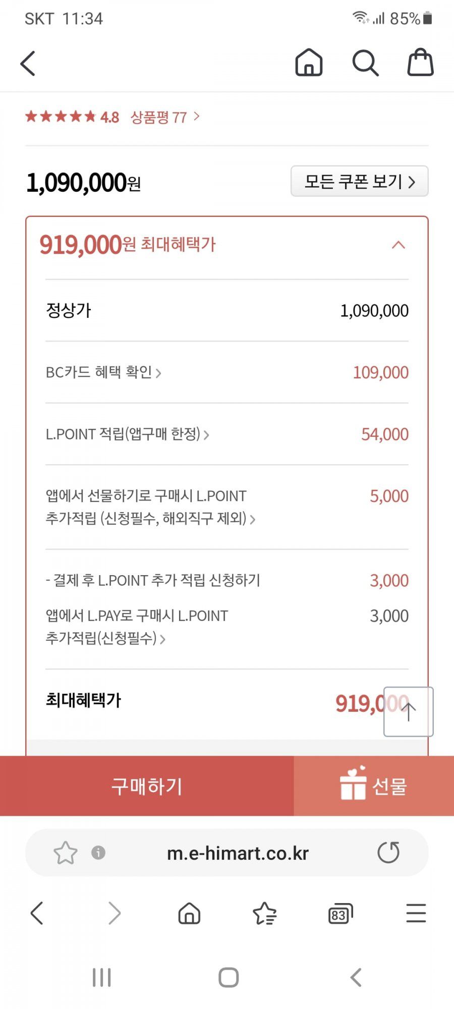Viewport: 454px width, 1009px height.
Task: Collapse the 최대혜택가 price breakdown panel
Action: pos(399,245)
